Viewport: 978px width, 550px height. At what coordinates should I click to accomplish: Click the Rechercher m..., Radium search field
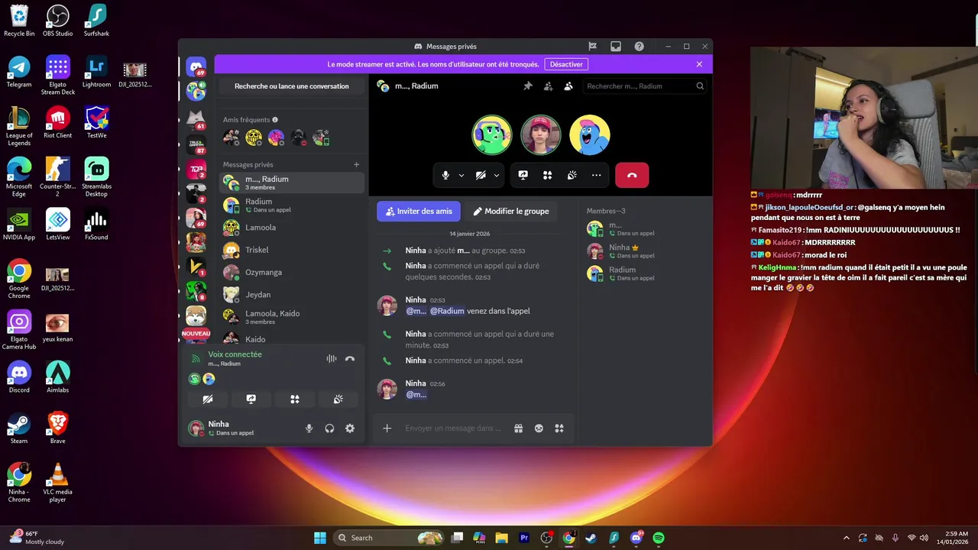[x=645, y=86]
